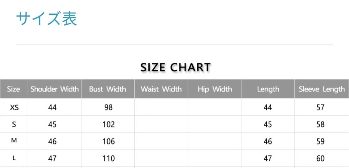Click bust width value 106
The image size is (349, 168).
coord(108,141)
